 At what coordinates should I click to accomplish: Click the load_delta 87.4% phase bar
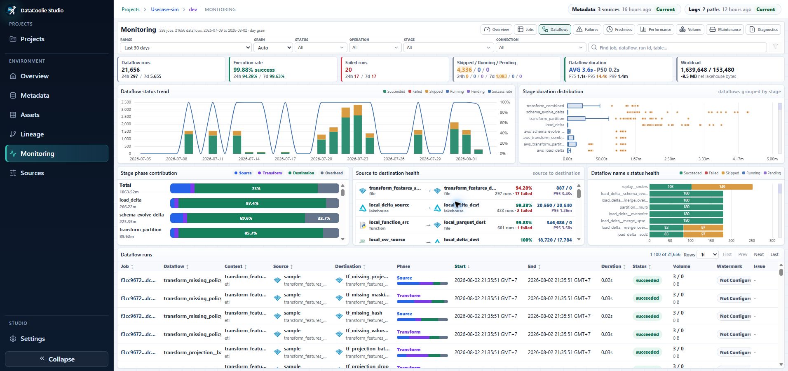click(255, 203)
